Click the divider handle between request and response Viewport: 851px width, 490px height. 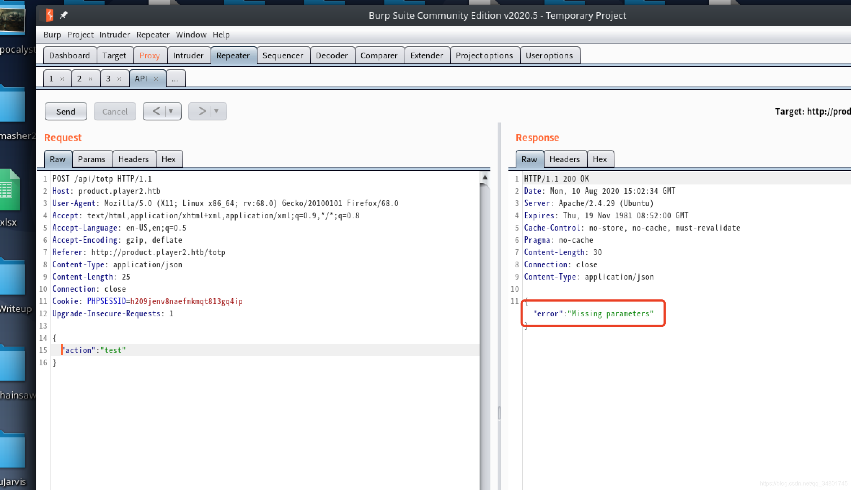pos(499,413)
